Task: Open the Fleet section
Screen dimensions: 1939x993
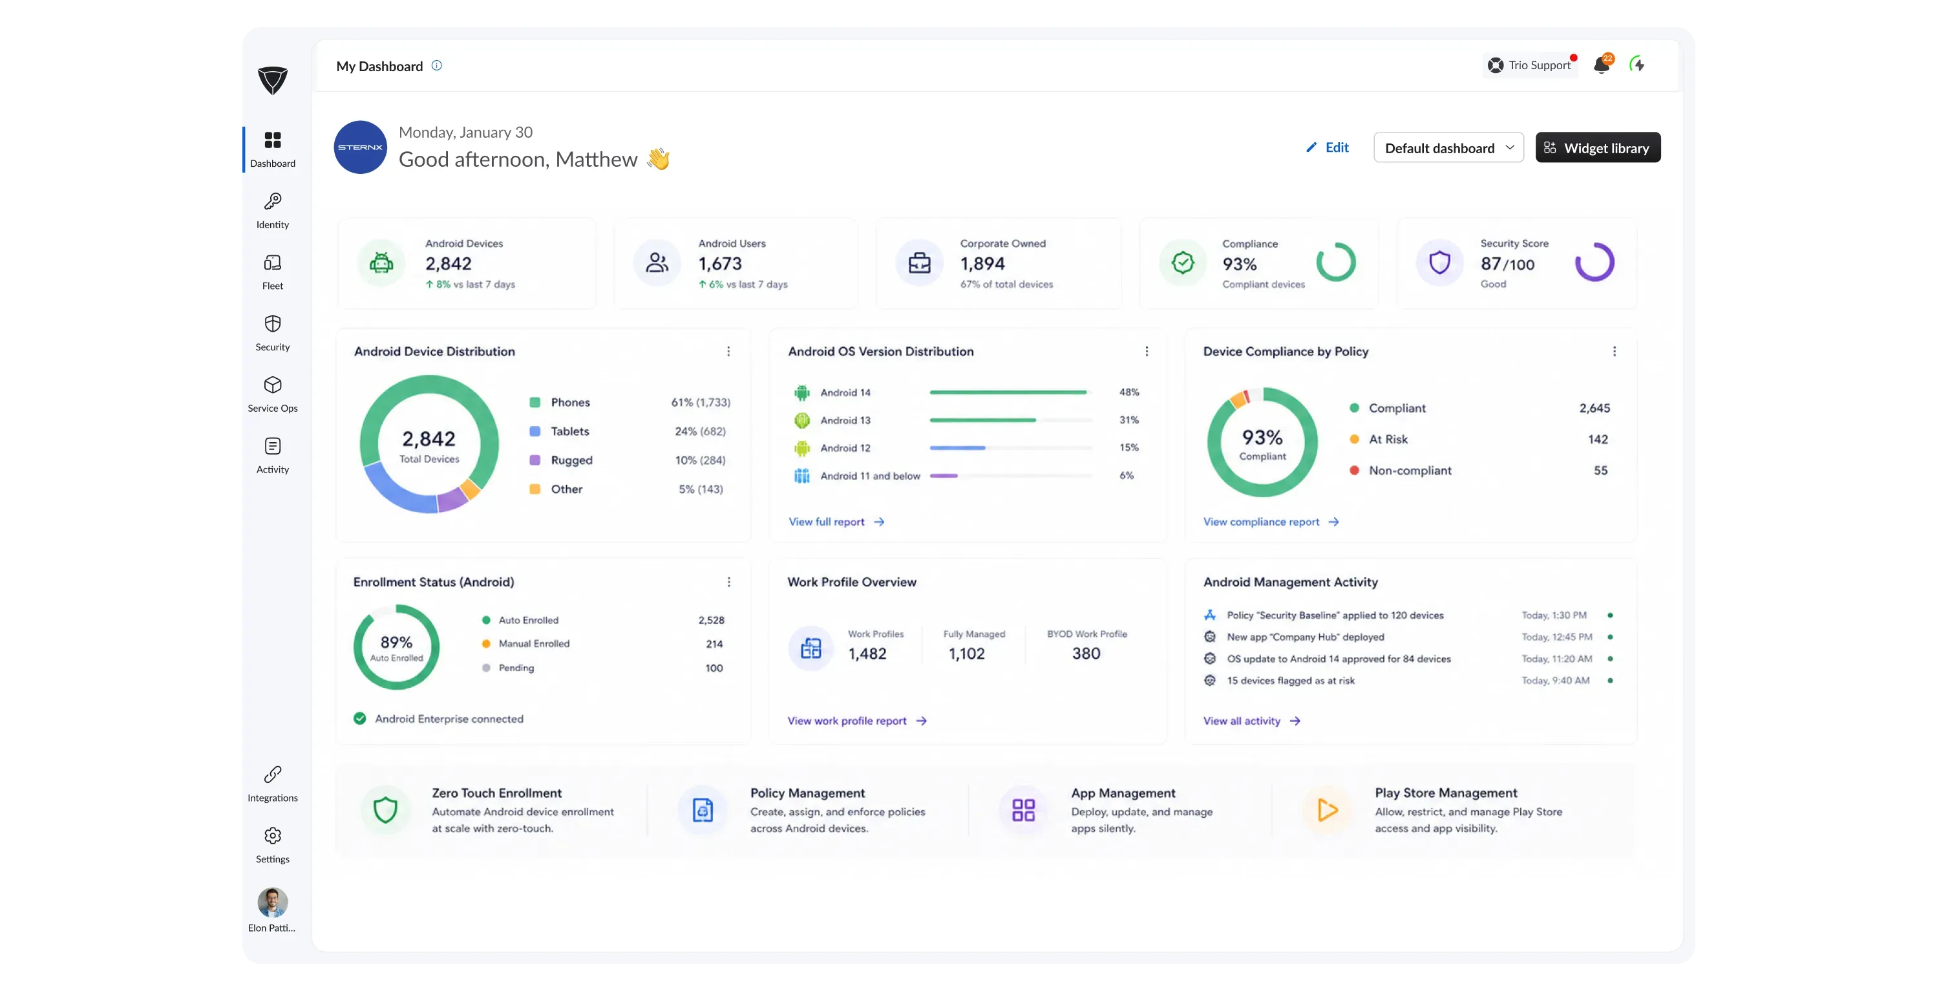Action: [273, 272]
